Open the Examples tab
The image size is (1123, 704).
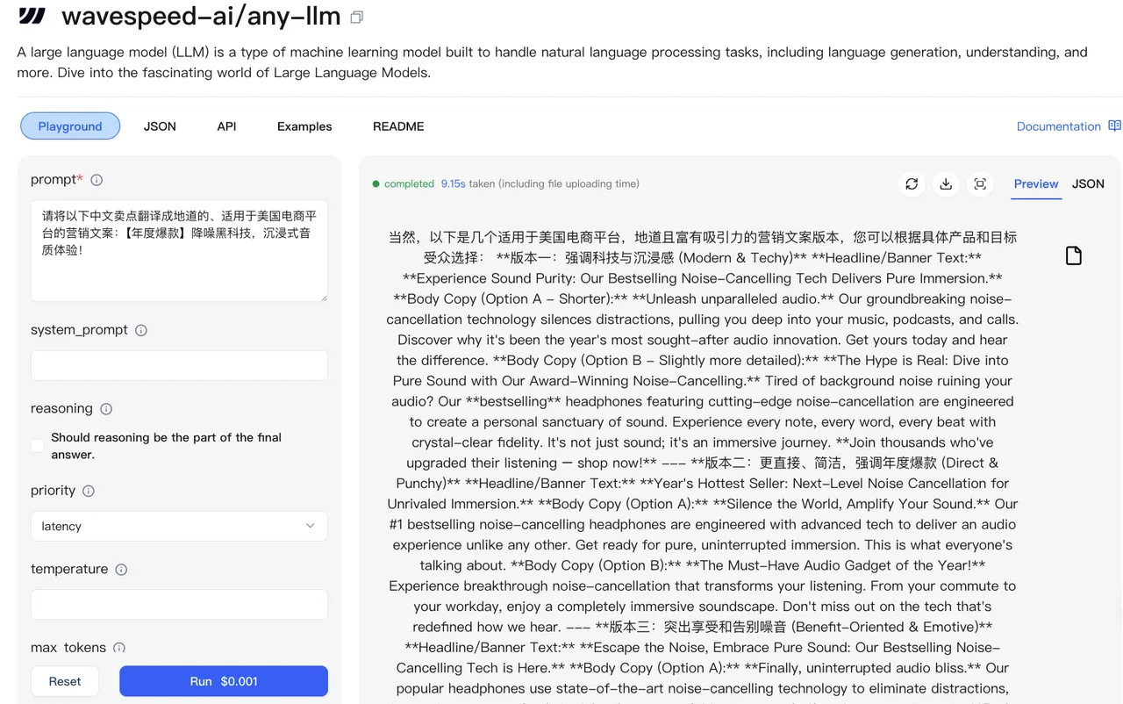coord(304,126)
